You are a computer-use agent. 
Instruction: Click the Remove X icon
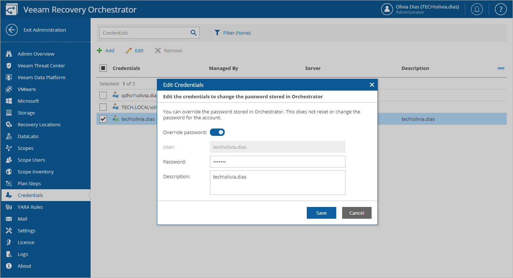(158, 50)
